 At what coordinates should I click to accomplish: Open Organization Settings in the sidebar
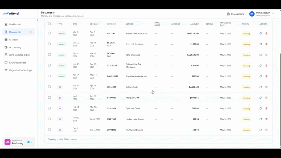tap(19, 70)
